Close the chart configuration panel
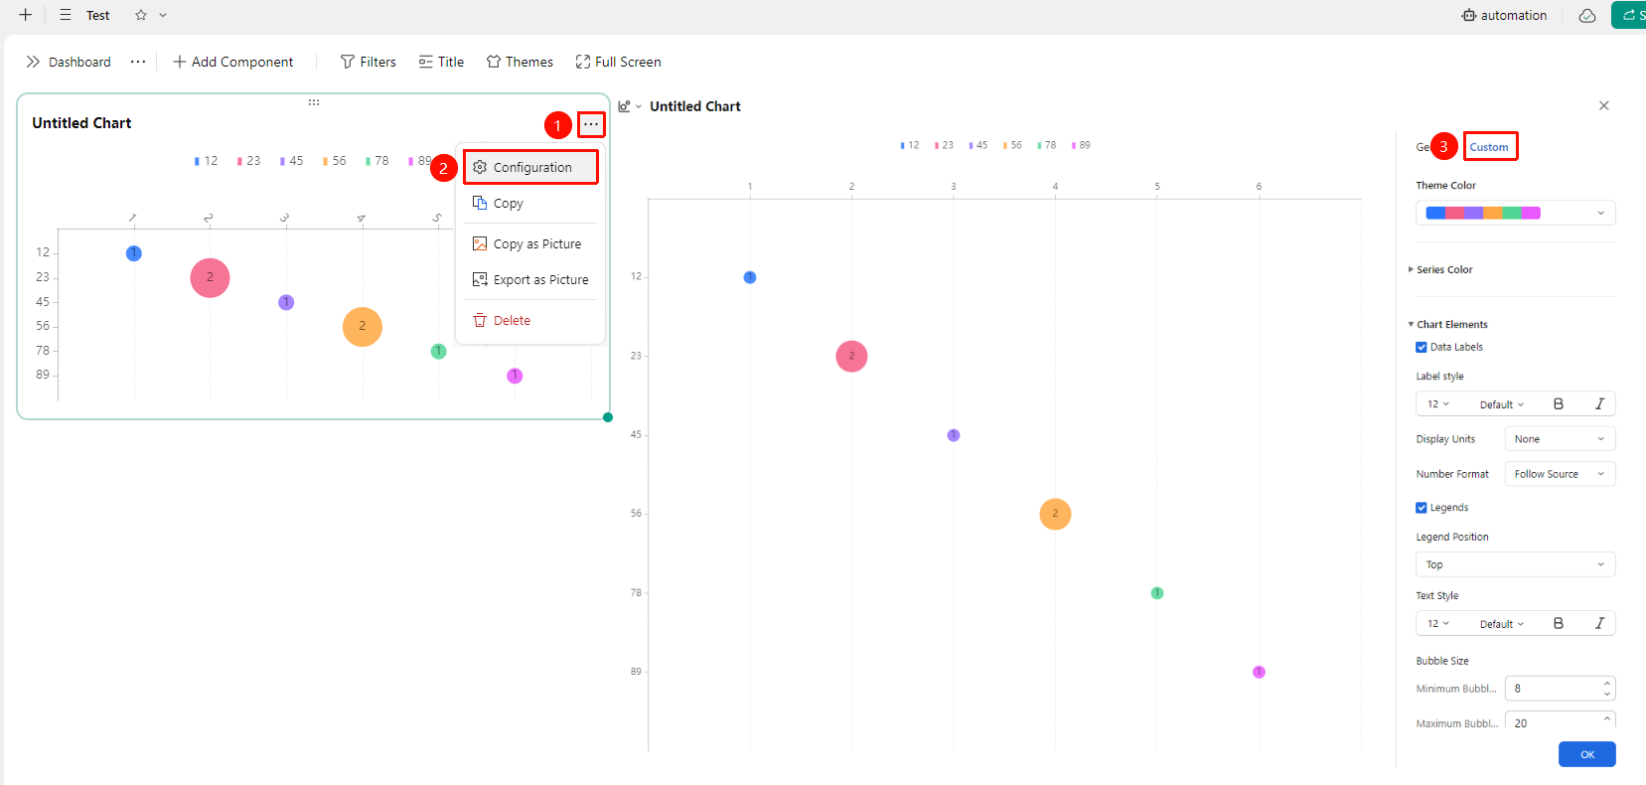 [1603, 105]
